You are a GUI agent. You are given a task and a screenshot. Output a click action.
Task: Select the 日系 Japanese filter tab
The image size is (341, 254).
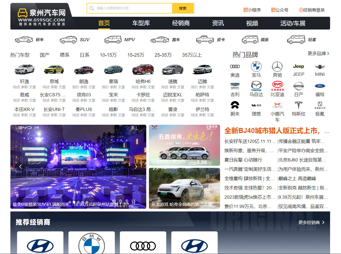pyautogui.click(x=85, y=55)
